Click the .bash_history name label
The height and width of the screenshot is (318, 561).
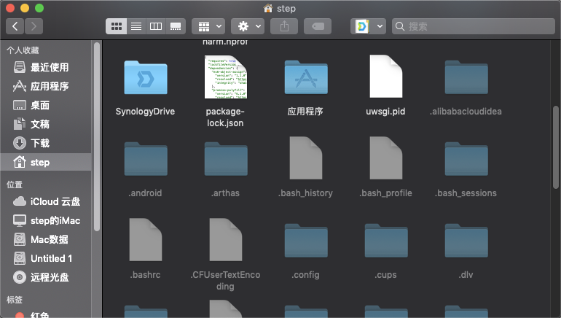[305, 193]
